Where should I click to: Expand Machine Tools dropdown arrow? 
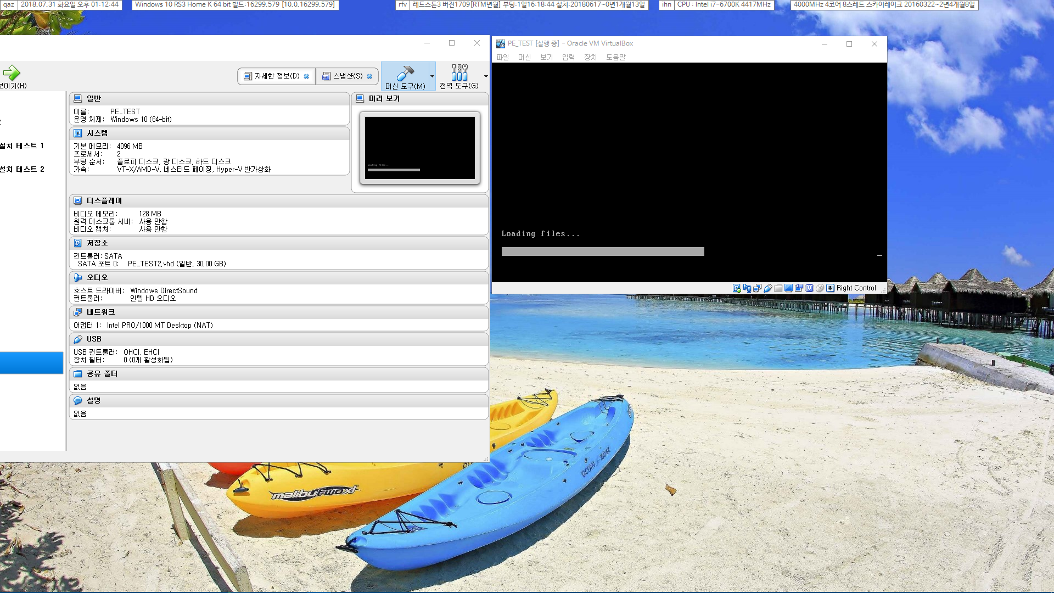(x=433, y=76)
